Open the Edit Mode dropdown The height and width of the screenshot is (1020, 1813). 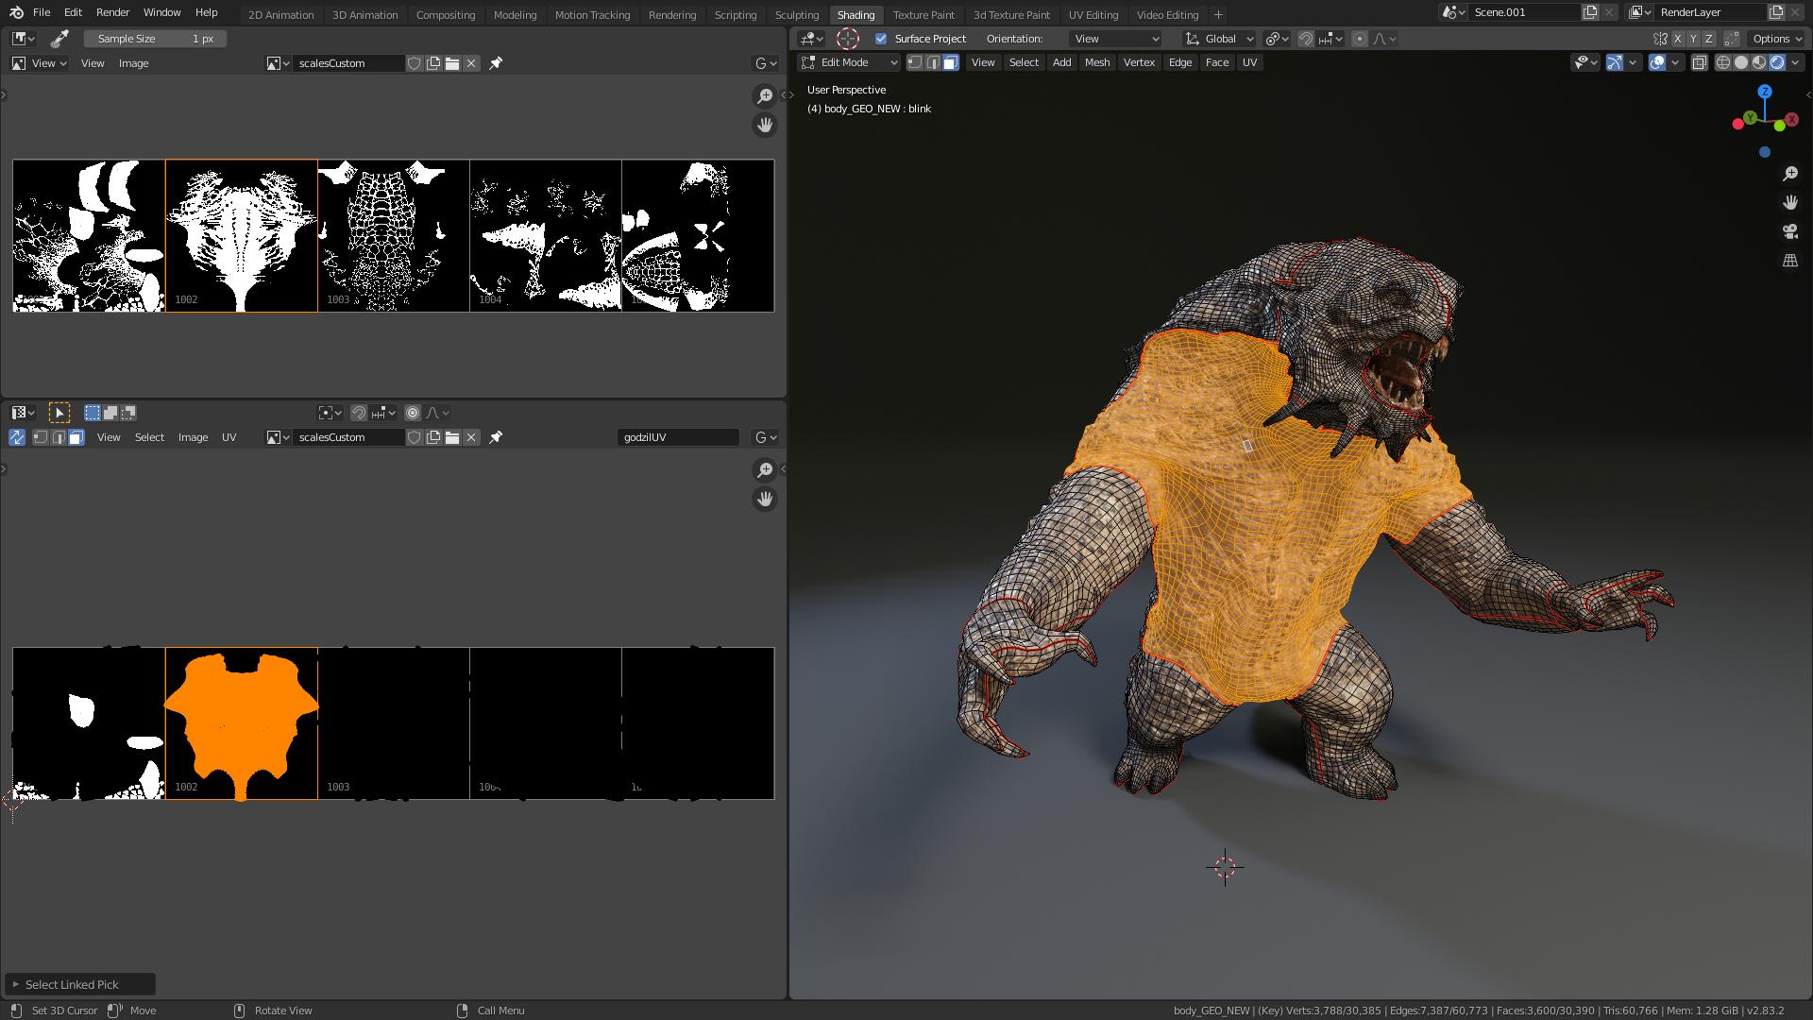point(849,62)
